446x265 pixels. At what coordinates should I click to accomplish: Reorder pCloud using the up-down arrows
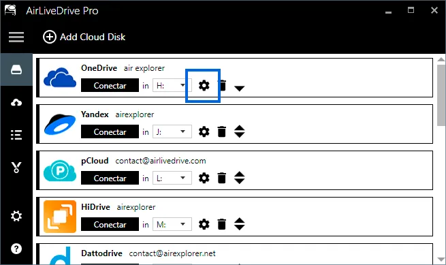click(240, 178)
